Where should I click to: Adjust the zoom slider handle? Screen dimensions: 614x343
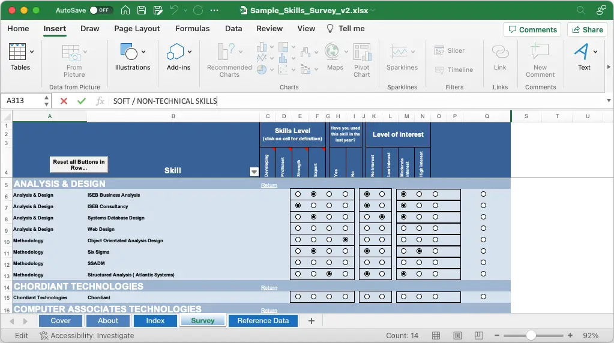point(531,336)
